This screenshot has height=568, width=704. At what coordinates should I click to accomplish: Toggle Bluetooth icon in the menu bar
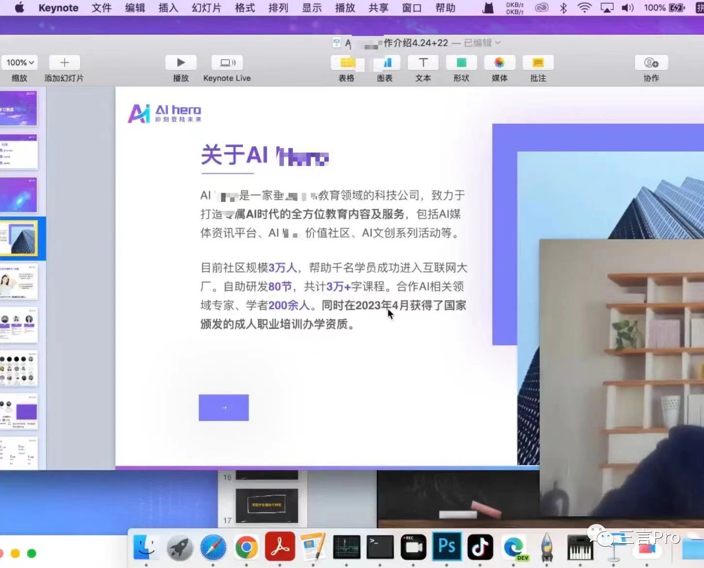(x=563, y=8)
